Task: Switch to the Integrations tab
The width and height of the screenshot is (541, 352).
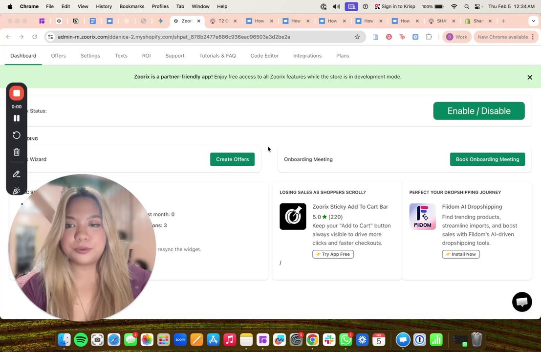Action: [x=307, y=56]
